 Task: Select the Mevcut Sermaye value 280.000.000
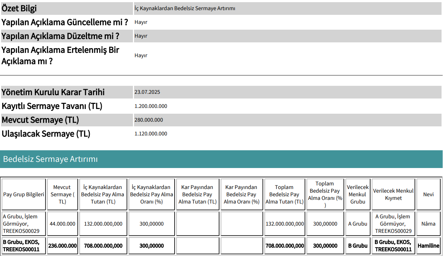click(149, 120)
